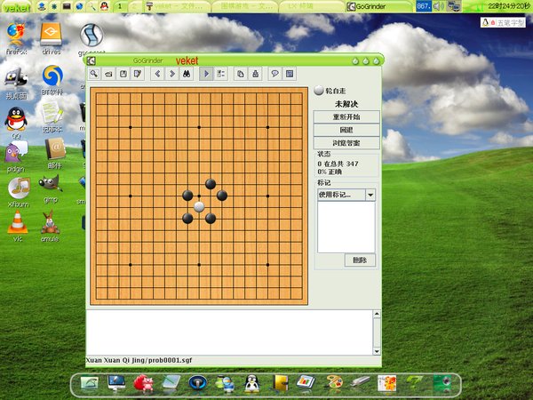The height and width of the screenshot is (400, 533).
Task: Click the QQ penguin icon in top panel
Action: click(104, 6)
